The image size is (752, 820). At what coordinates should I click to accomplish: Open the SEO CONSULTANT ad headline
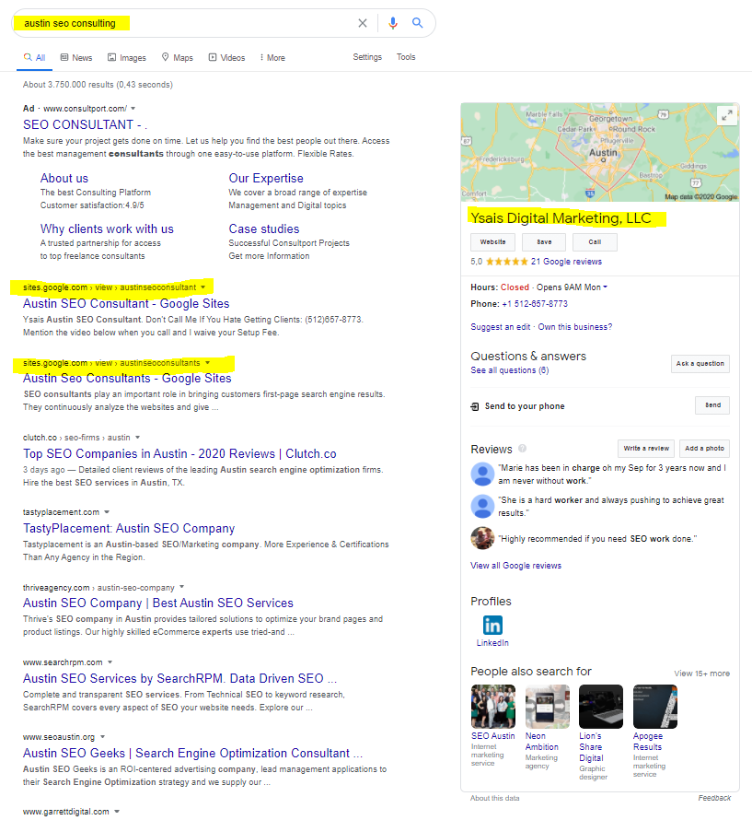pyautogui.click(x=86, y=124)
